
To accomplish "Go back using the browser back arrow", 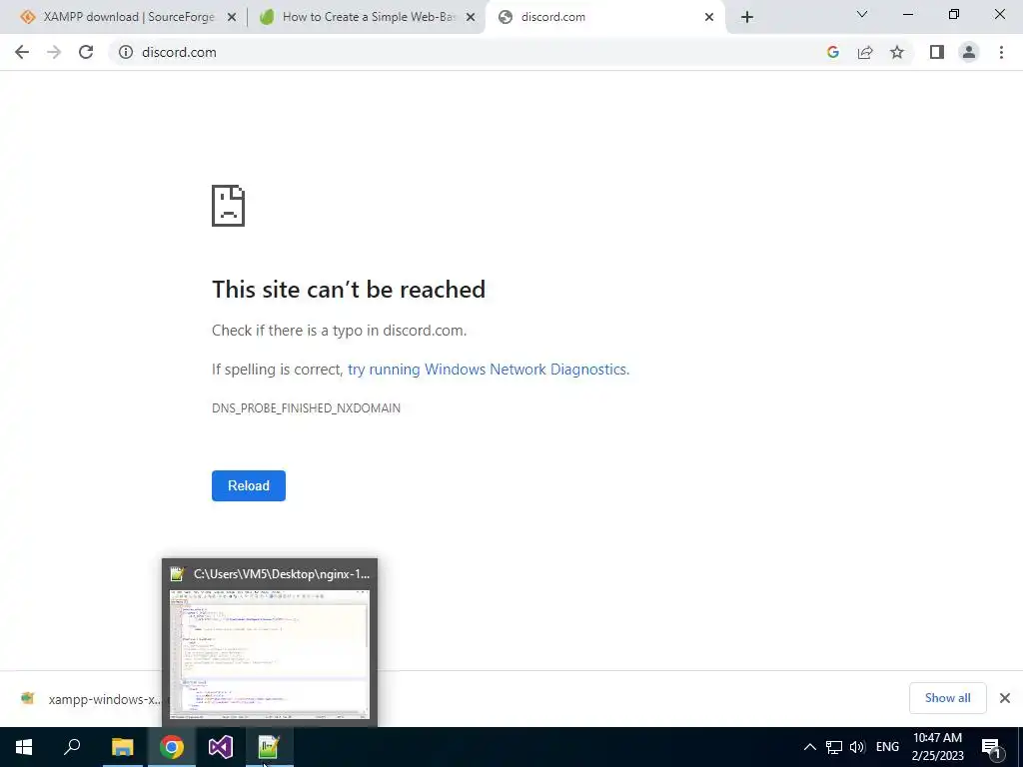I will click(x=22, y=52).
